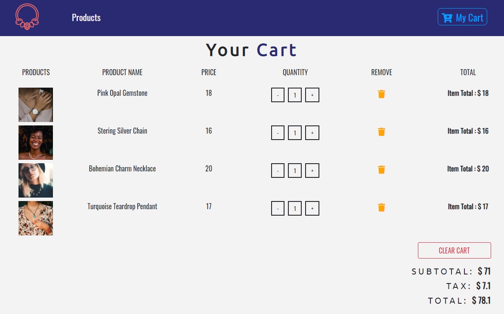Click 'Item Total : $ 18' text

coord(468,93)
